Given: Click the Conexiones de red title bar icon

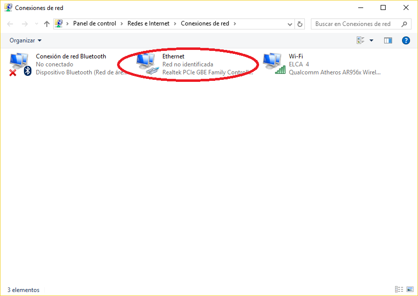Looking at the screenshot, I should point(8,8).
